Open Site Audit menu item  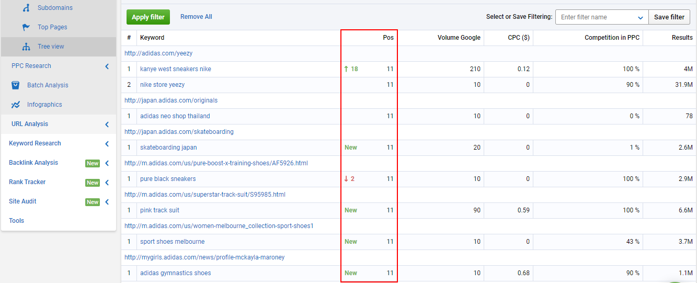(x=22, y=201)
